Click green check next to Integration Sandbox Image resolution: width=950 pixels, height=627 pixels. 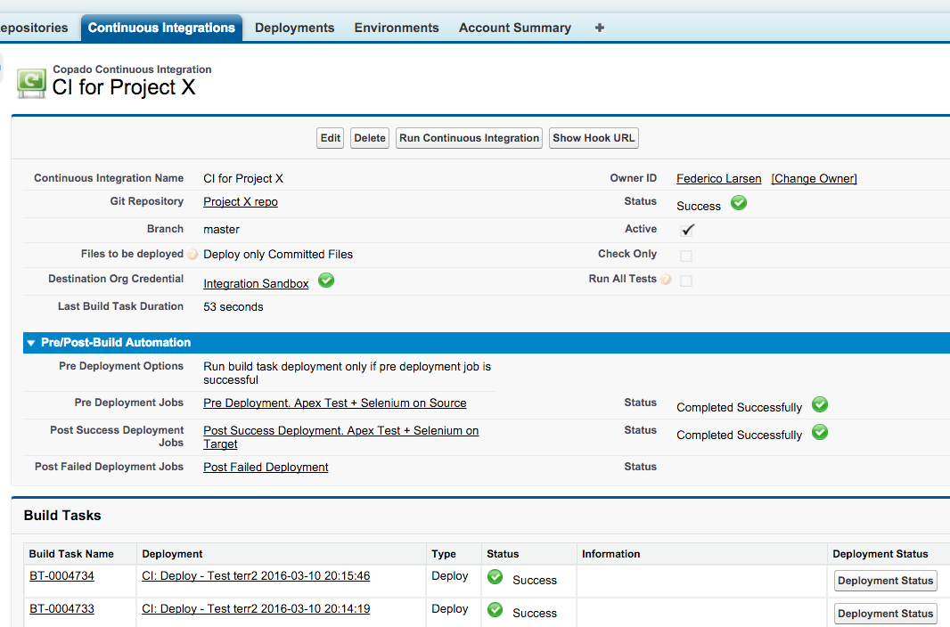click(x=326, y=281)
